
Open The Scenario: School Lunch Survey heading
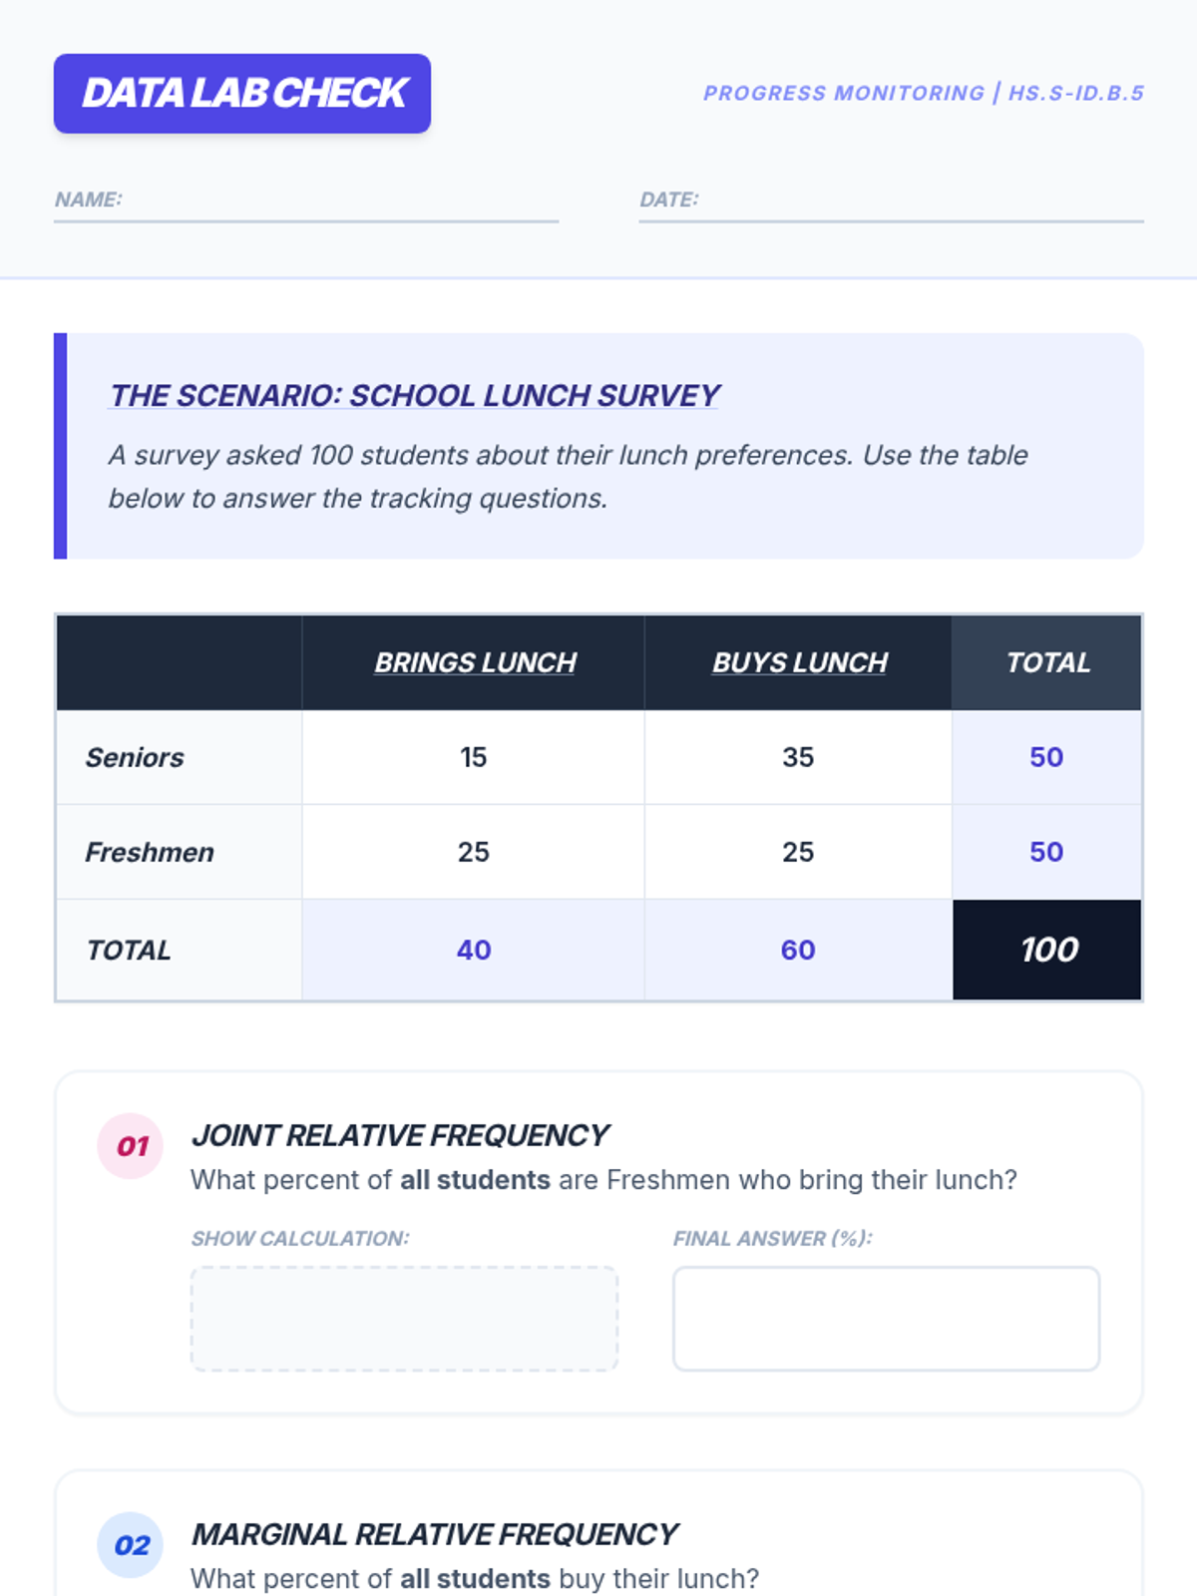coord(414,396)
